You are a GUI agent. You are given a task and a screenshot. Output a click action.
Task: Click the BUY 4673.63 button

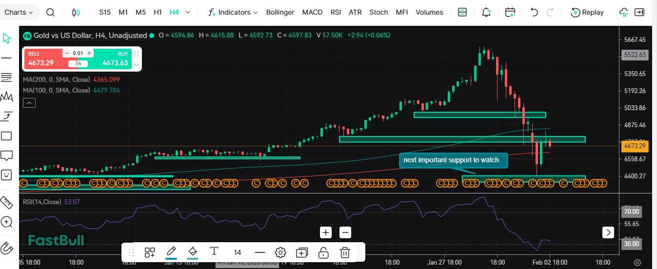point(115,59)
